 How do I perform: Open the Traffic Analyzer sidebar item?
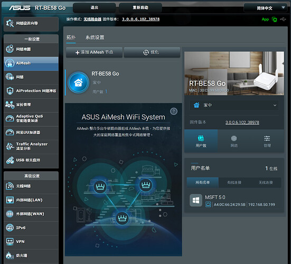(x=31, y=146)
